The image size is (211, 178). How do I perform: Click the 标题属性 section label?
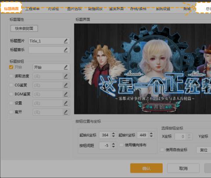(x=17, y=19)
